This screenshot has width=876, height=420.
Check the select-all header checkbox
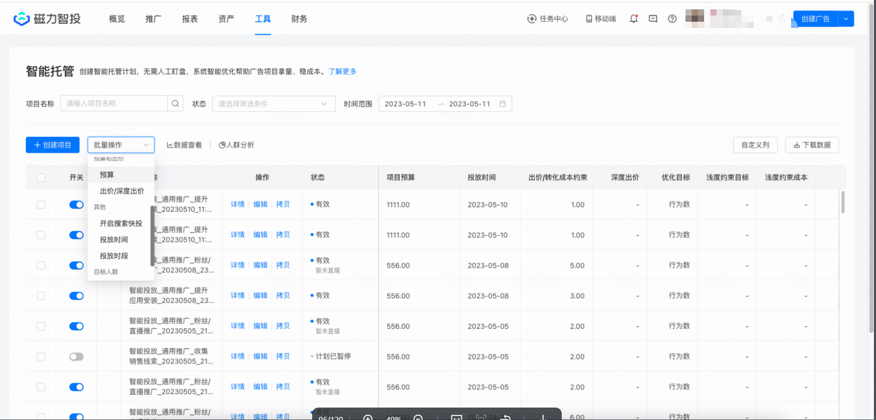[x=41, y=178]
